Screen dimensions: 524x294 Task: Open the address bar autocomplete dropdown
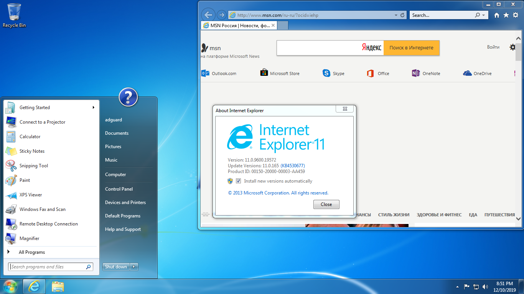(x=396, y=15)
